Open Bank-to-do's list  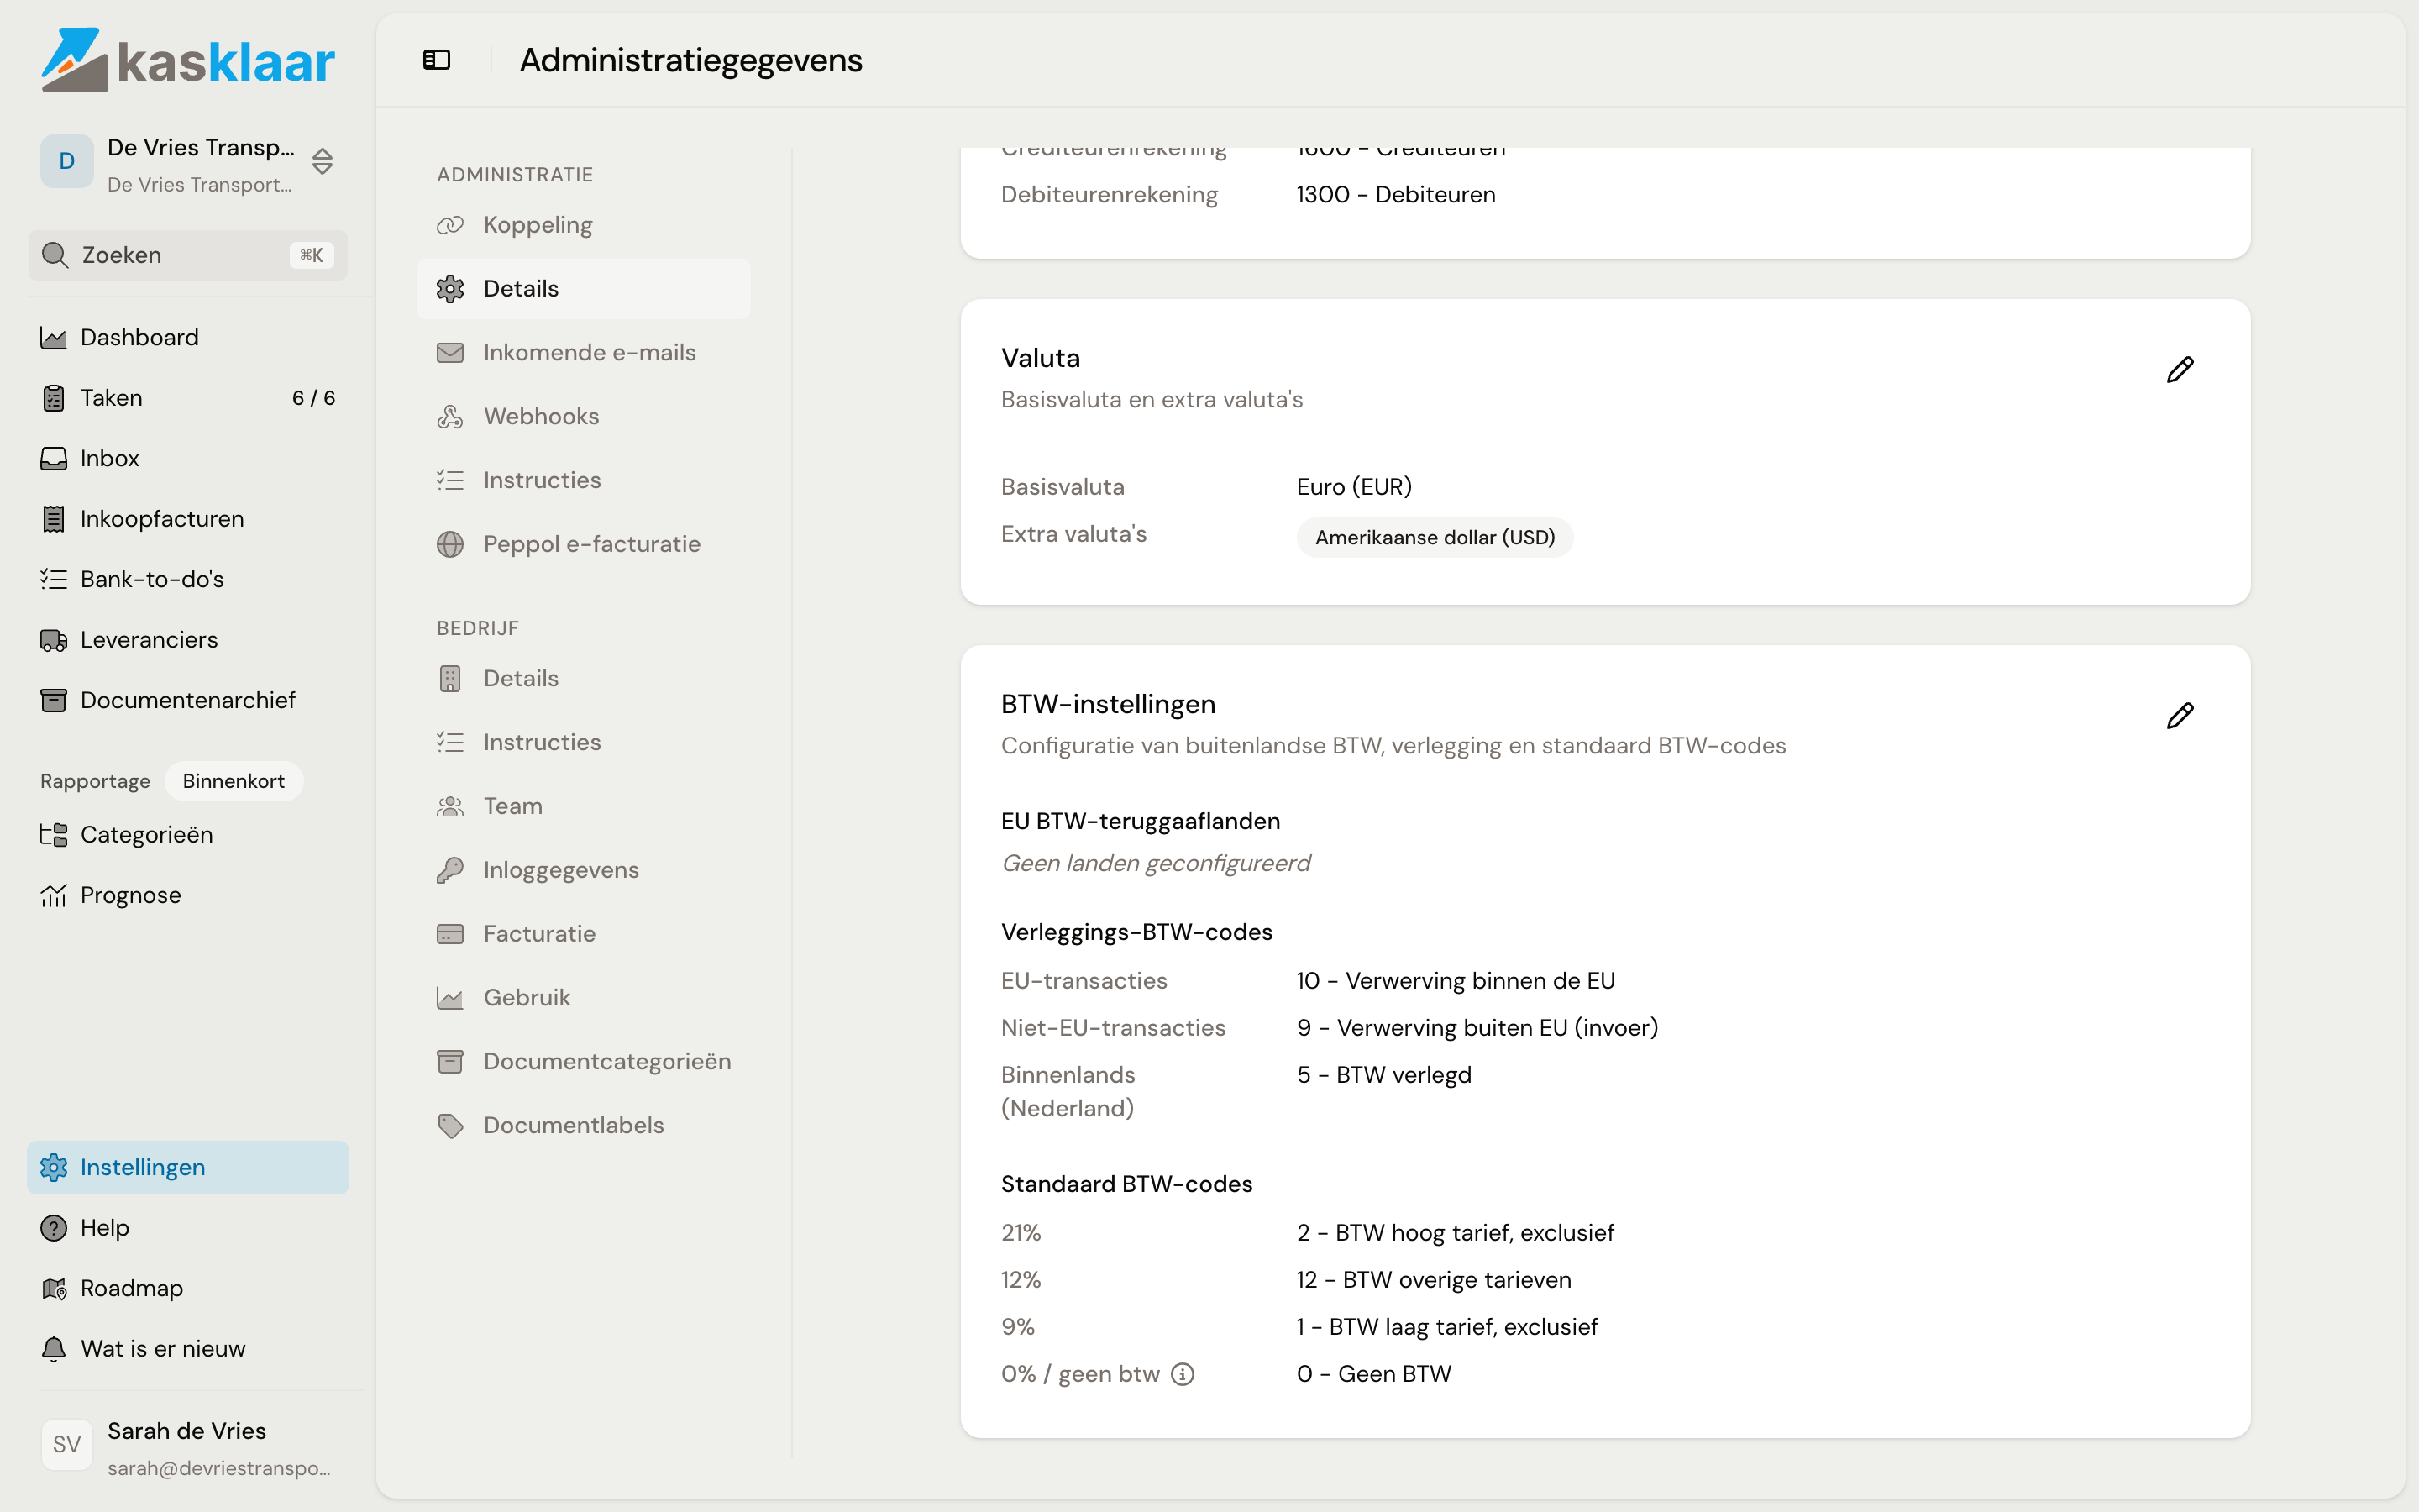point(188,580)
